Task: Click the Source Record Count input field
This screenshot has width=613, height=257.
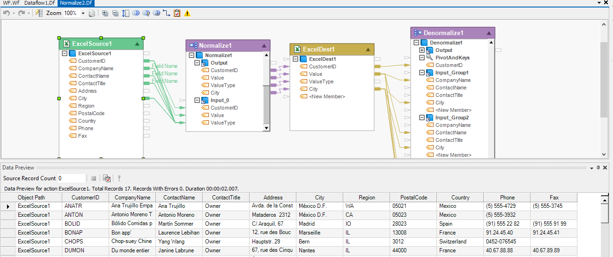Action: 71,178
